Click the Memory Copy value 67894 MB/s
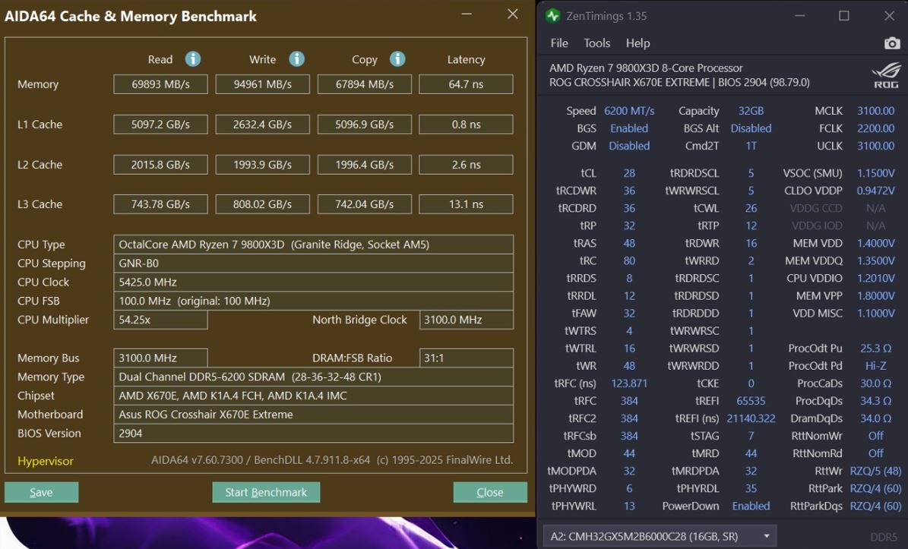This screenshot has height=549, width=908. pyautogui.click(x=364, y=84)
